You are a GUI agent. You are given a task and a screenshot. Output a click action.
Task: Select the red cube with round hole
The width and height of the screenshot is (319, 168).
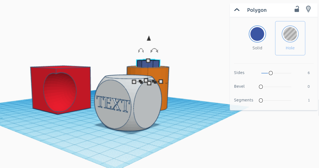[60, 90]
